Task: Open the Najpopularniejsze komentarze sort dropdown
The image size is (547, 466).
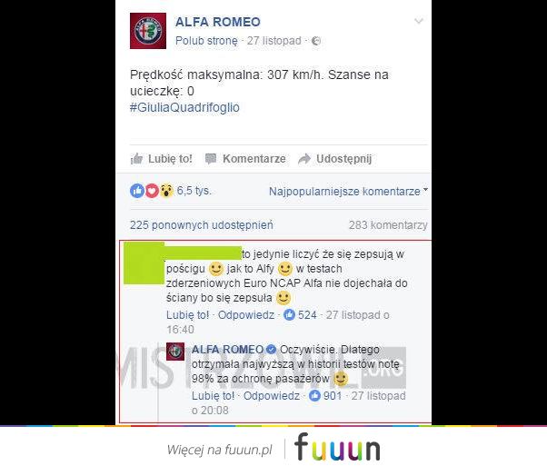Action: (x=348, y=191)
